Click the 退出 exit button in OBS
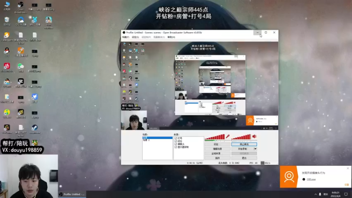This screenshot has width=352, height=198. coord(244,158)
